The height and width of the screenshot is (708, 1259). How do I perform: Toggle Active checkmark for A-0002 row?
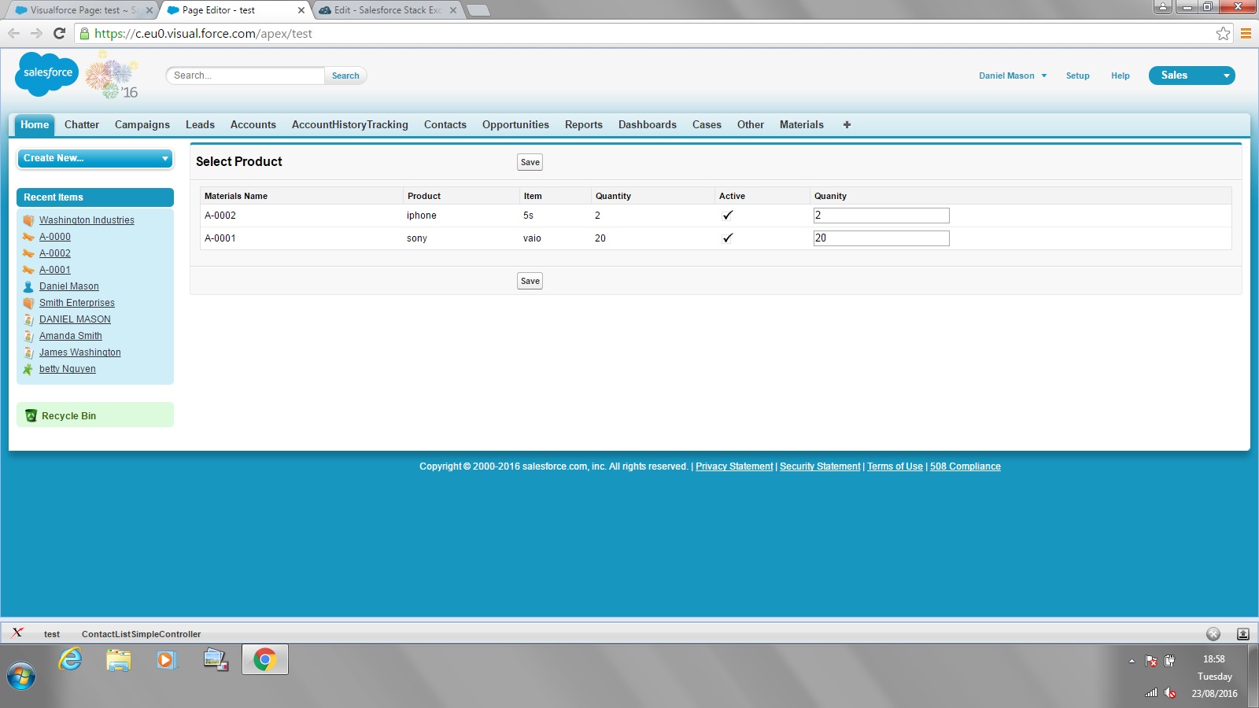point(728,215)
